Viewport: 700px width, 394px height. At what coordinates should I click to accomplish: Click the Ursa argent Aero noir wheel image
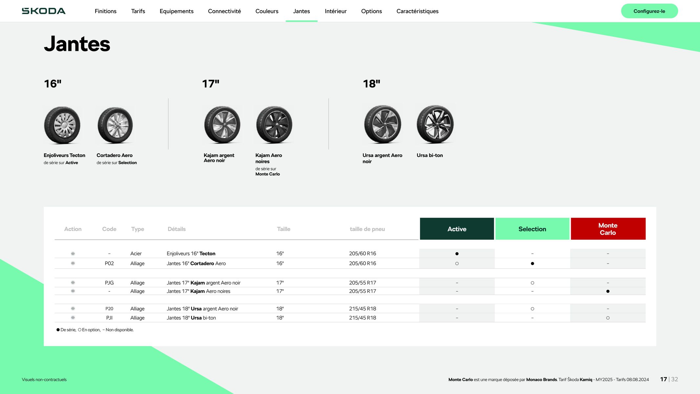pyautogui.click(x=383, y=124)
